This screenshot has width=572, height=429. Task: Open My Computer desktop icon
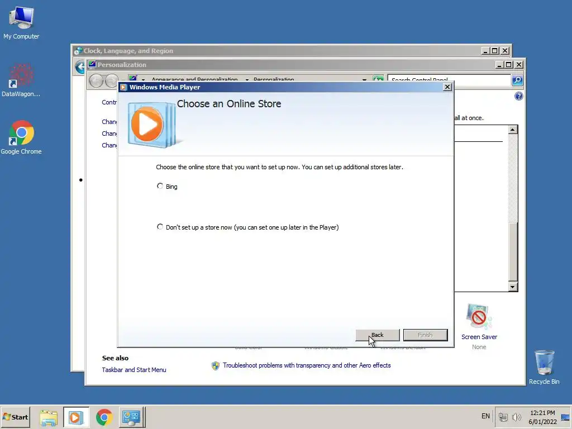[x=21, y=22]
